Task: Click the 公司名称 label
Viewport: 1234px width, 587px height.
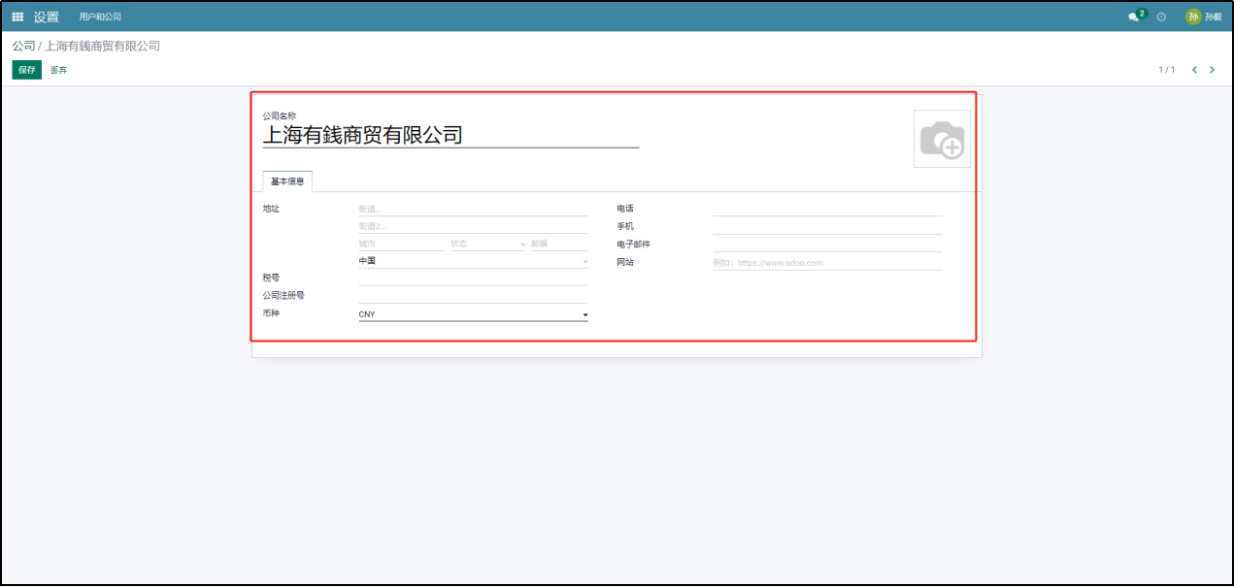Action: pyautogui.click(x=280, y=116)
